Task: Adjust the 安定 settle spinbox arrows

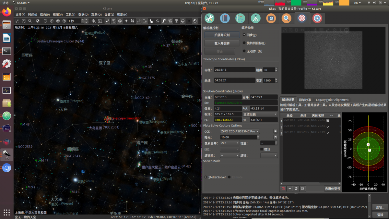Action: [x=276, y=80]
